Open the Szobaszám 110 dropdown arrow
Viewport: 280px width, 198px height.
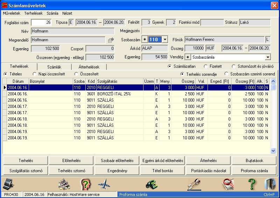click(x=165, y=39)
